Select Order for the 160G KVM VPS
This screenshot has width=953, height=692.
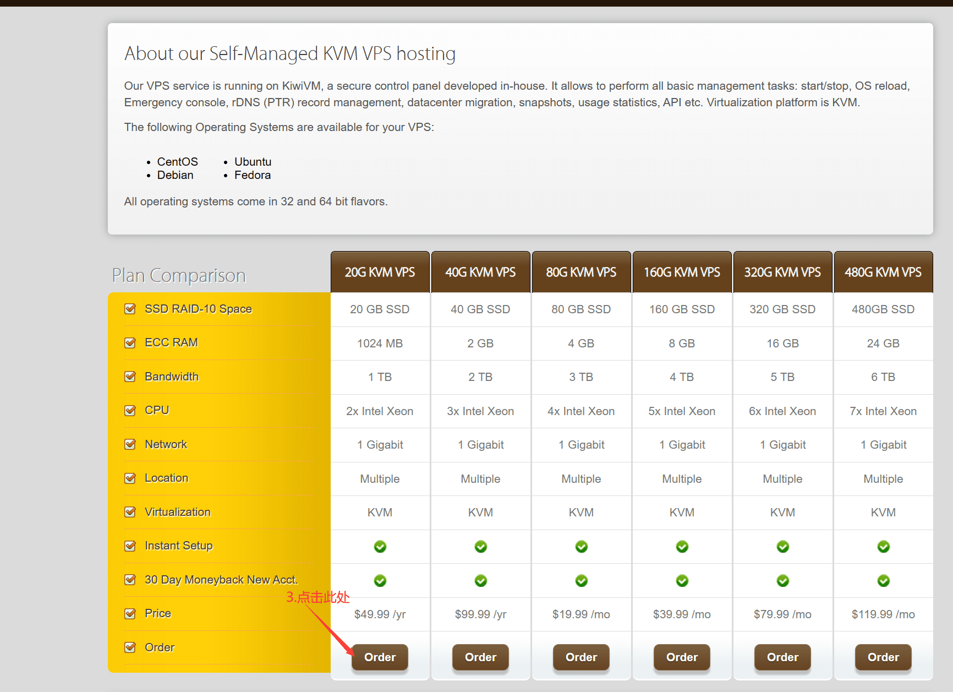coord(682,657)
